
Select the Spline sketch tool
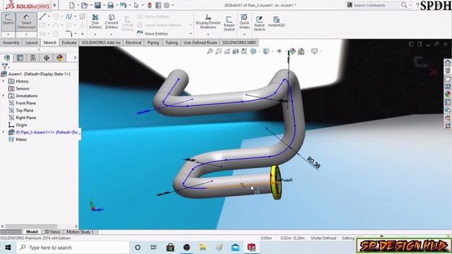(x=69, y=17)
